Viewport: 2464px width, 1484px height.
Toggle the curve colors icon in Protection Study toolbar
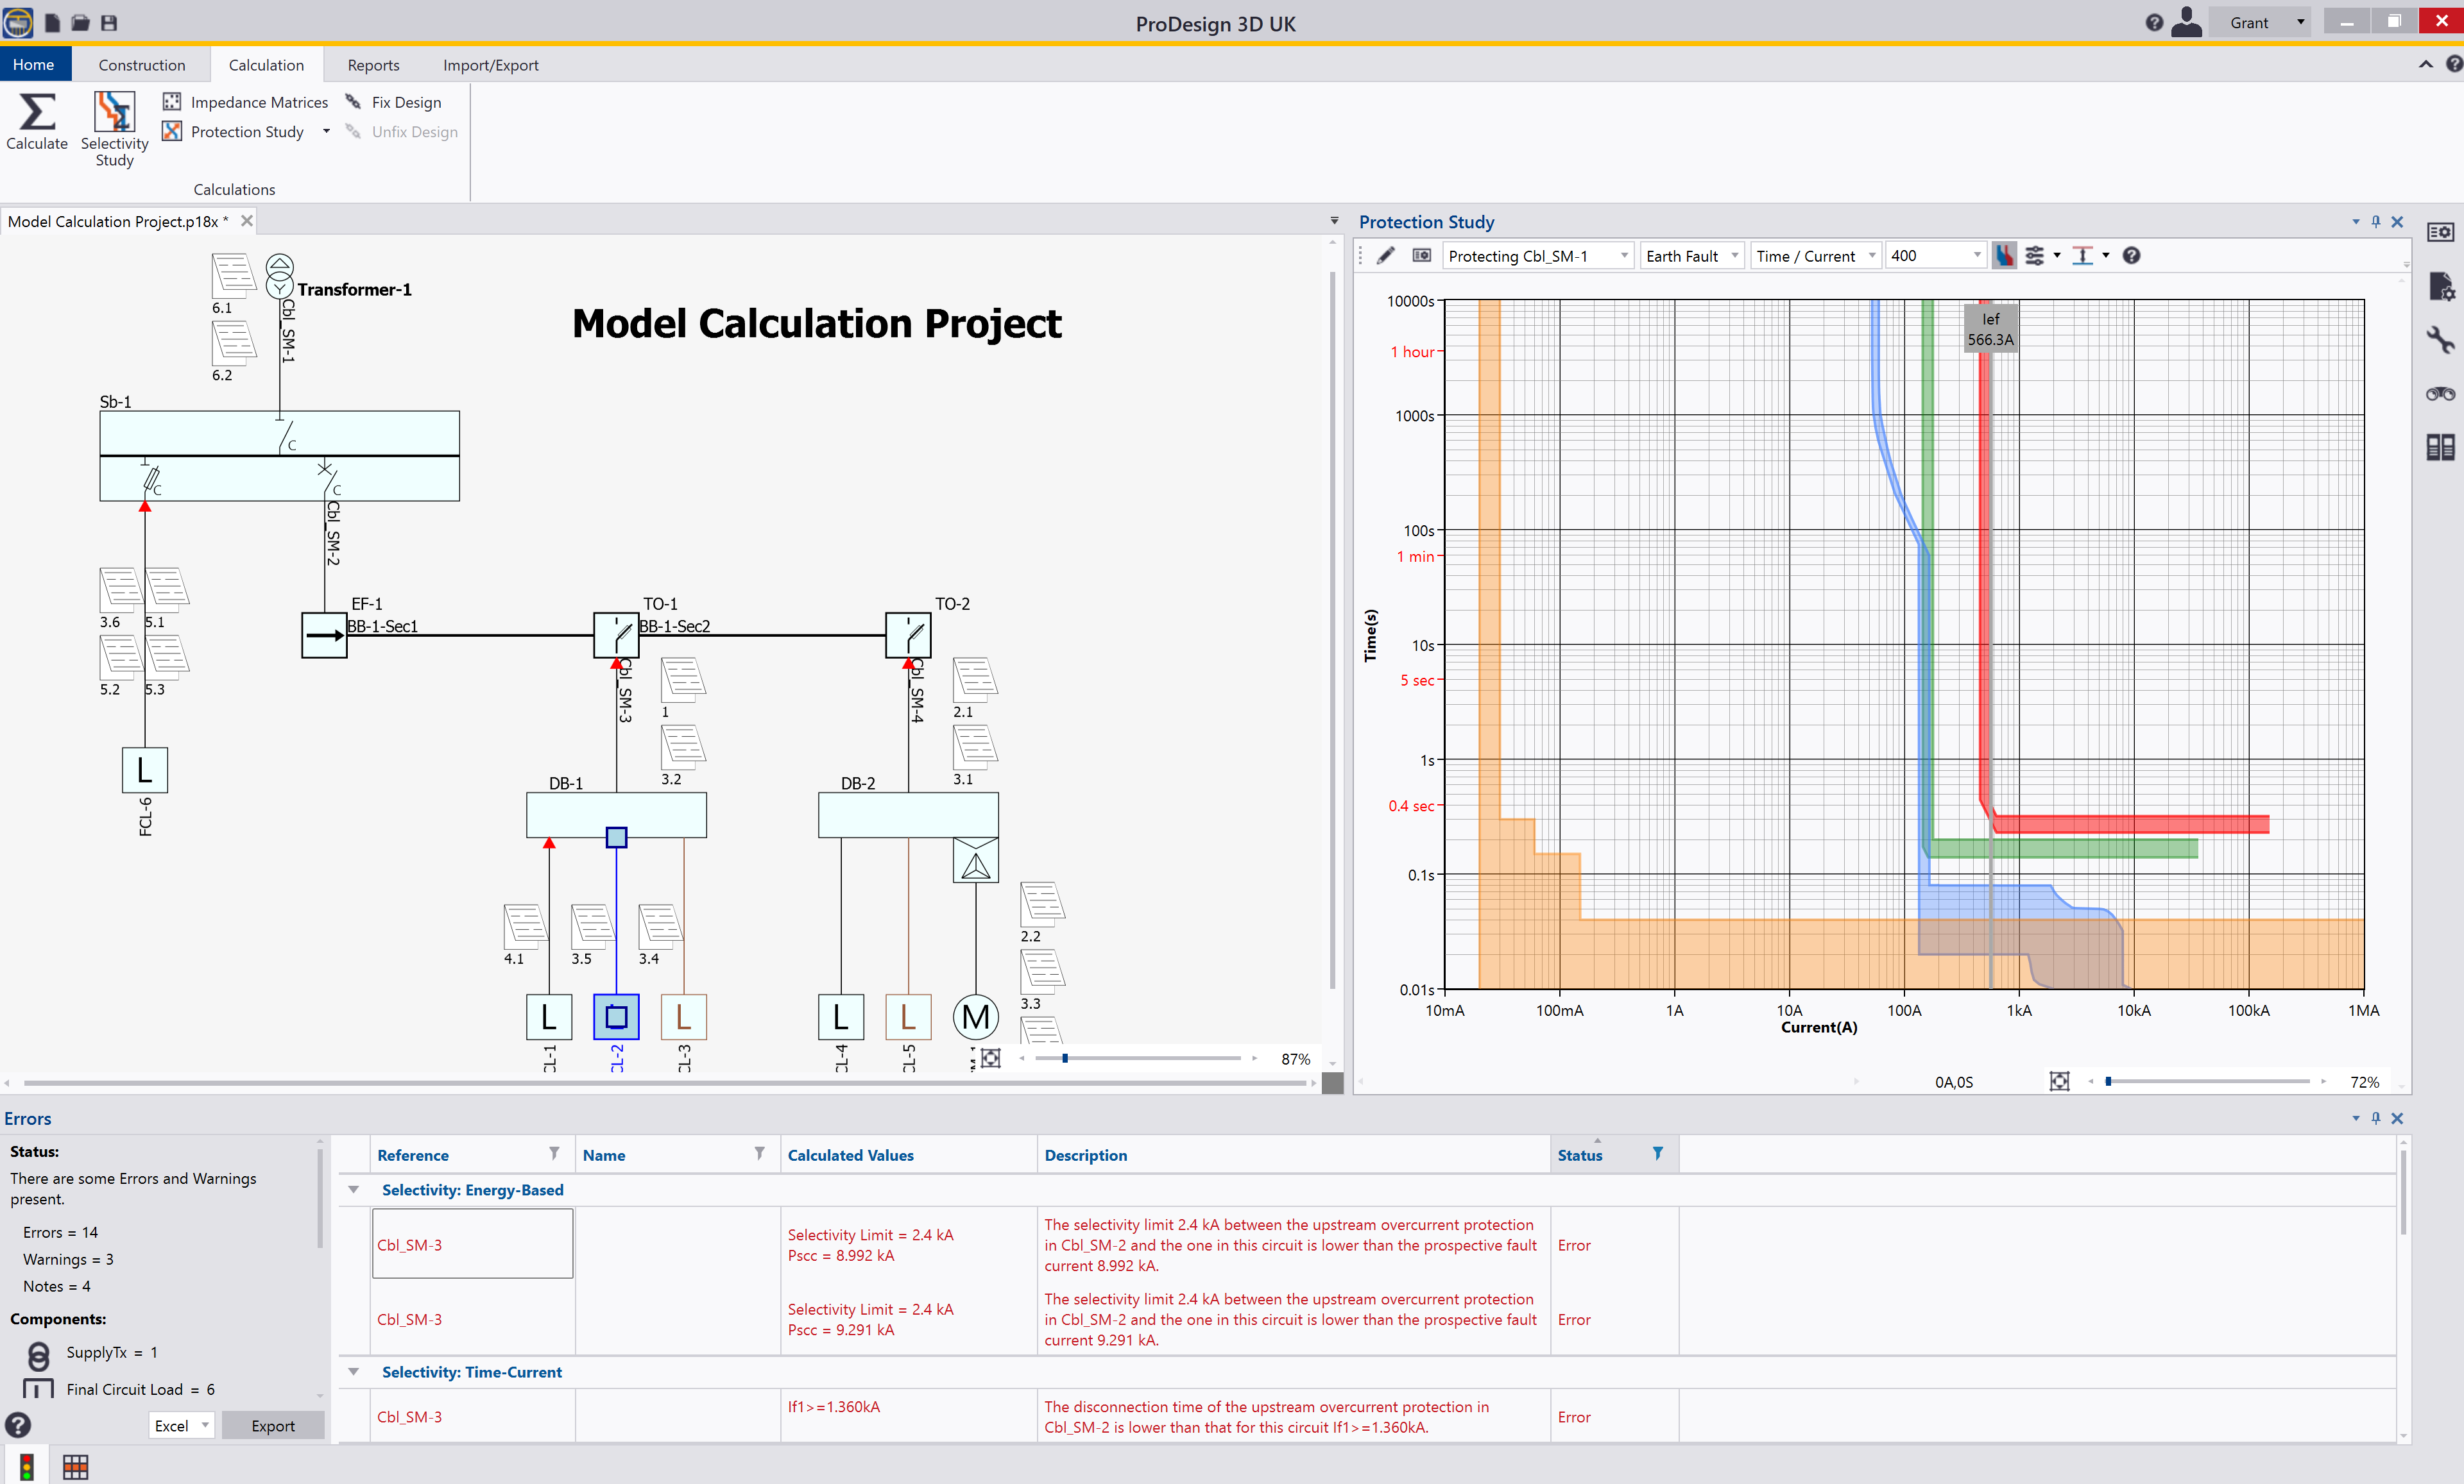point(2004,256)
